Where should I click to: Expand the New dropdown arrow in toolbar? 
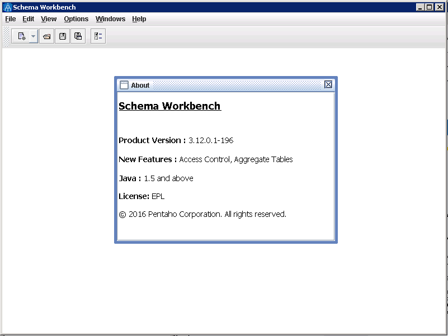33,36
